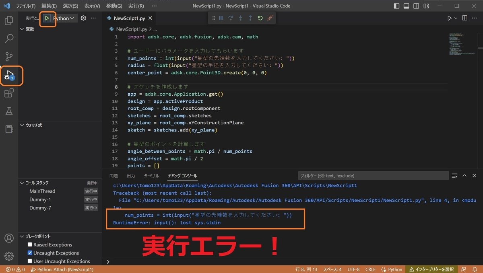Disconnect the debugger
483x273 pixels.
(270, 18)
